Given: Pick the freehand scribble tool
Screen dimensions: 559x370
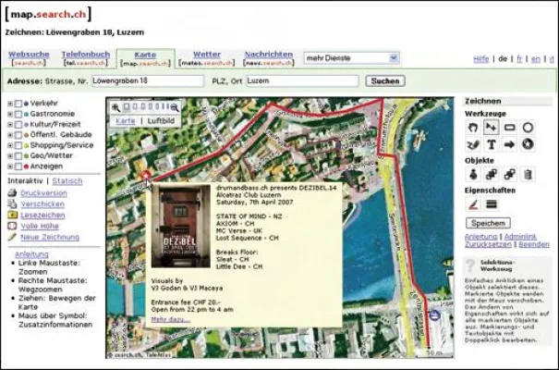Looking at the screenshot, I should point(473,144).
